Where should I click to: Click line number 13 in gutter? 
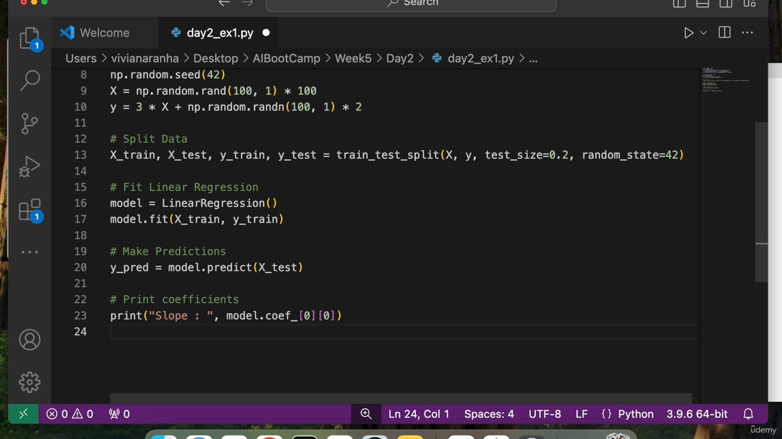pos(81,155)
